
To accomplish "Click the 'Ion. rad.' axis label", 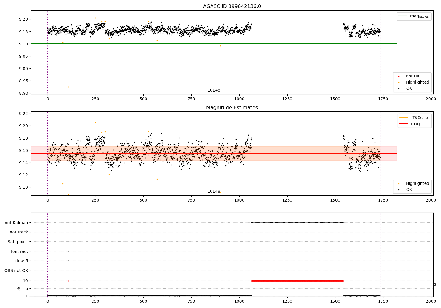I will (20, 251).
